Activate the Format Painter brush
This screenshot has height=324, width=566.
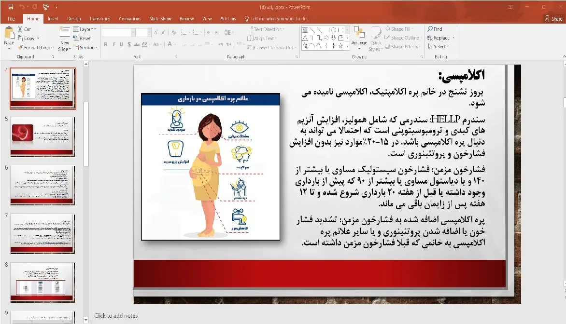pos(21,48)
